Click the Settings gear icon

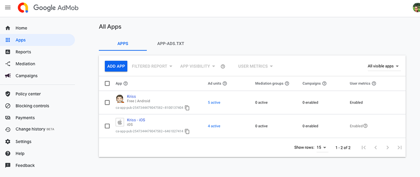pos(8,141)
